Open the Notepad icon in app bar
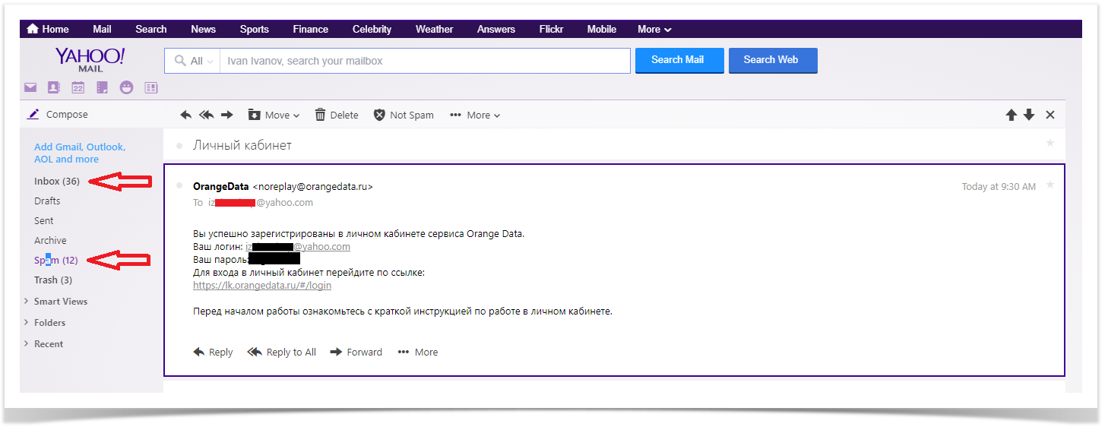This screenshot has width=1108, height=430. tap(102, 87)
